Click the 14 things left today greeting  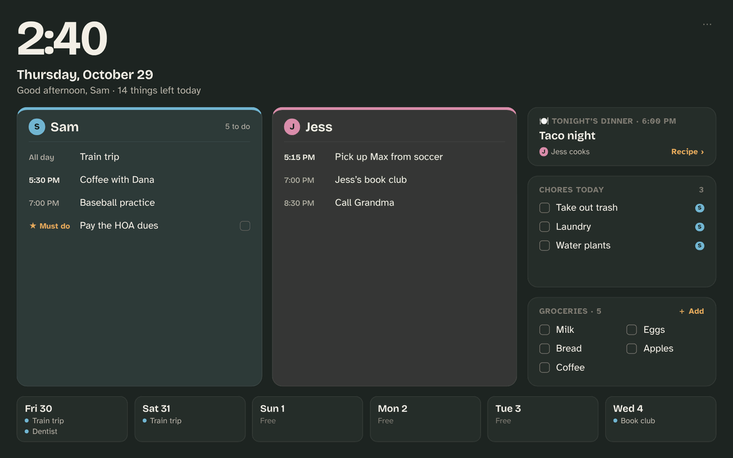click(159, 90)
